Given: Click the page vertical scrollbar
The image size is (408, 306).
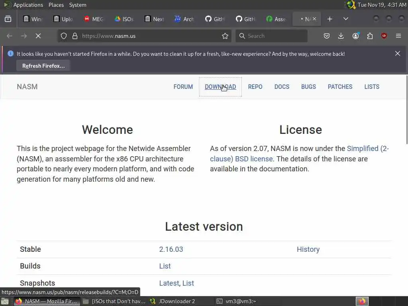Looking at the screenshot, I should [x=406, y=109].
